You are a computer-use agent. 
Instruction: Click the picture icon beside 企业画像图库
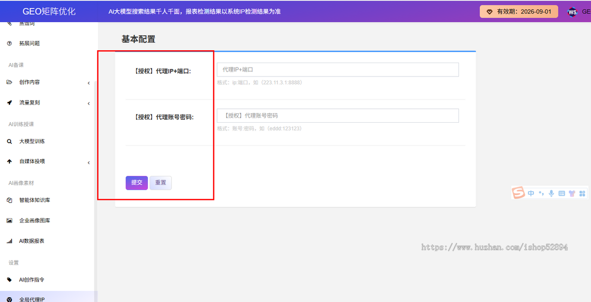tap(9, 221)
